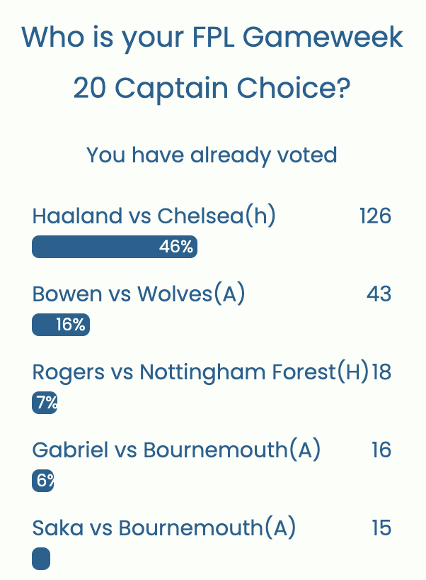The height and width of the screenshot is (580, 426).
Task: Click the poll title text
Action: pyautogui.click(x=212, y=62)
